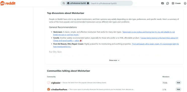
Task: Select the General Recommendations subheading
Action: point(63,27)
